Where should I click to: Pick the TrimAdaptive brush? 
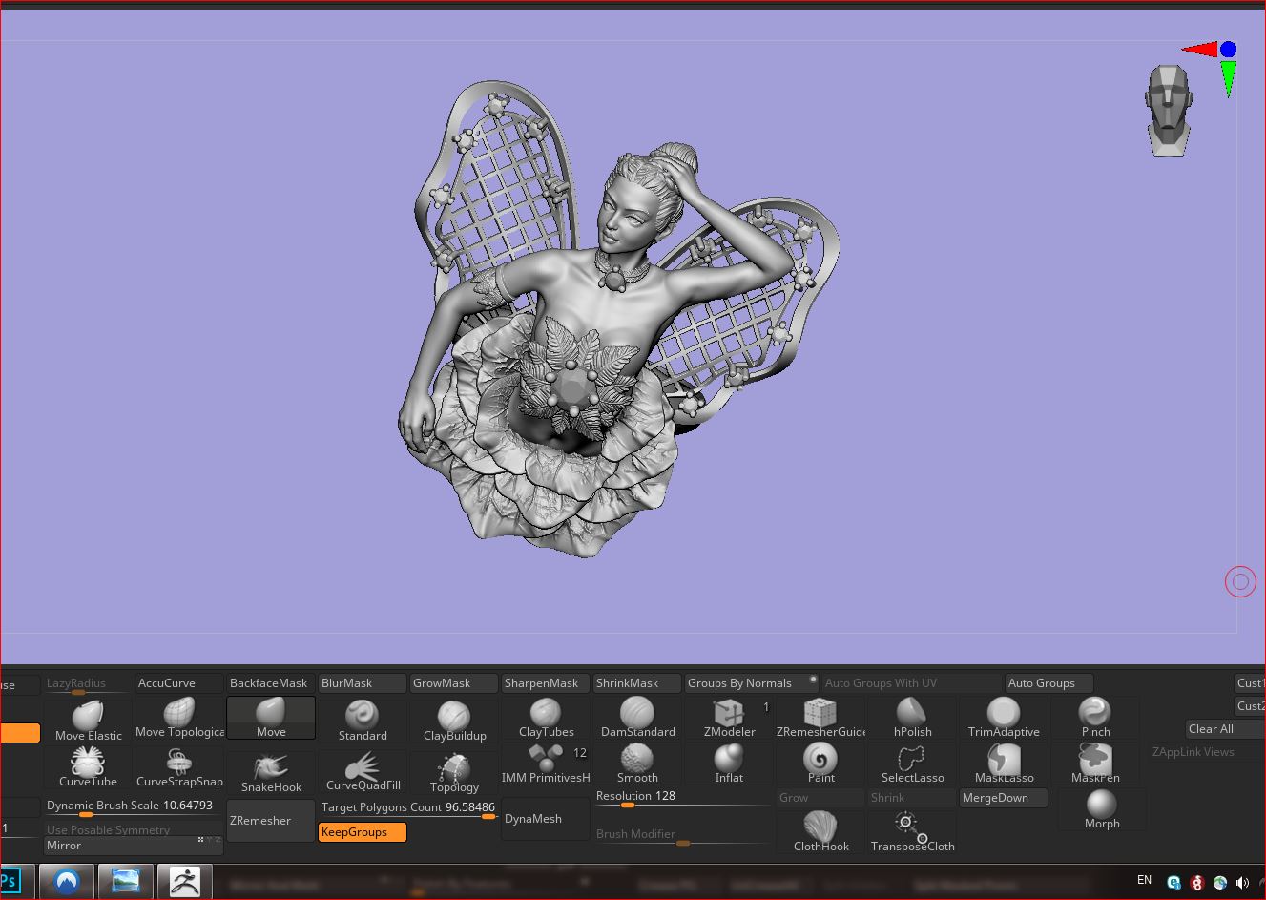(x=1004, y=718)
